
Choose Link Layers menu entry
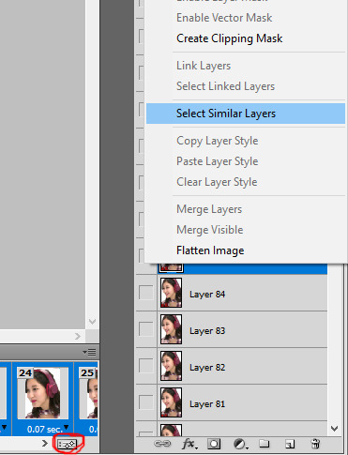204,66
